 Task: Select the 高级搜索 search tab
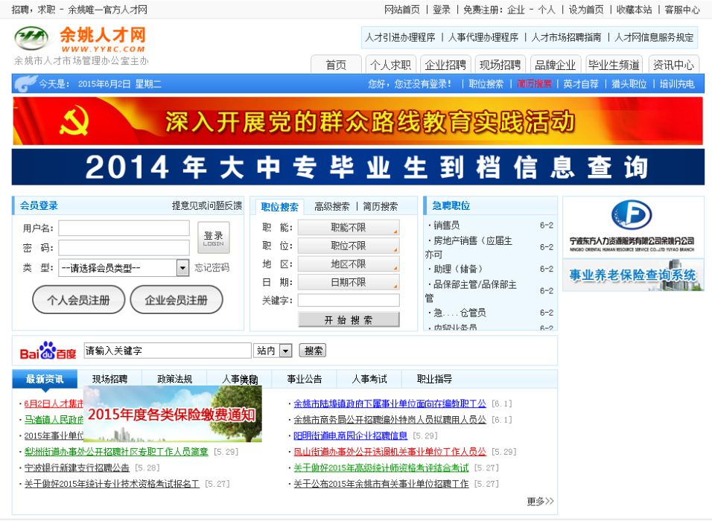click(x=332, y=206)
